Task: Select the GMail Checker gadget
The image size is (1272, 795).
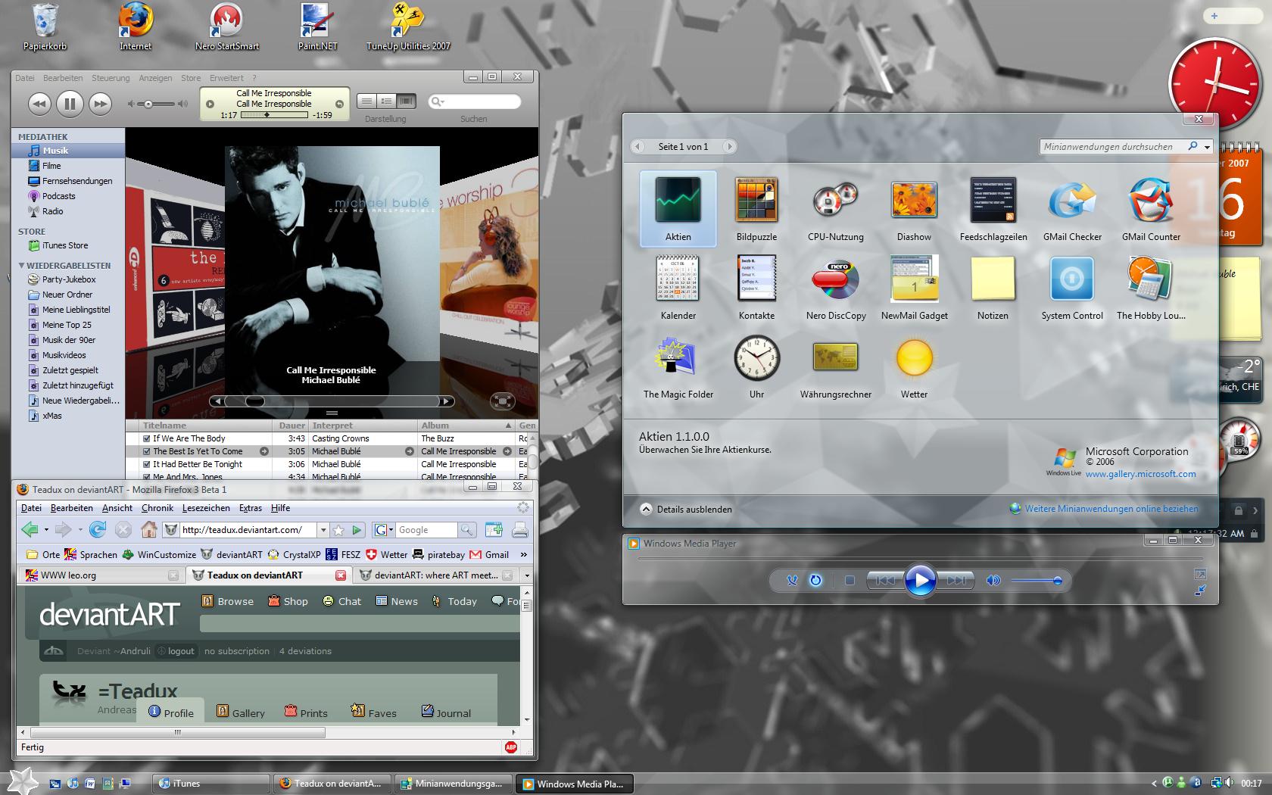Action: pos(1072,209)
